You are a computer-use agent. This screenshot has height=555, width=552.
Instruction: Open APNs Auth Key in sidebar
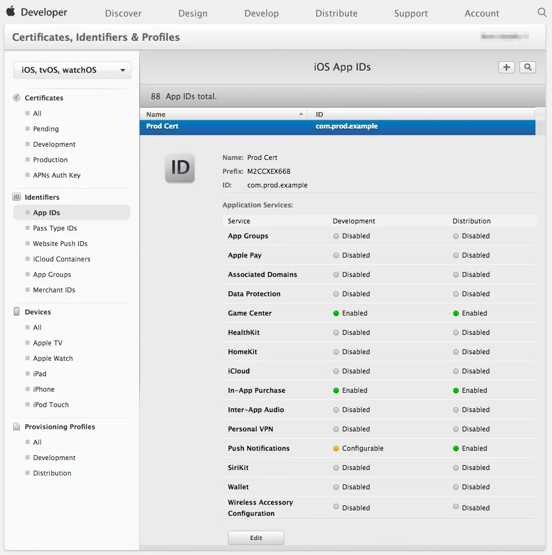coord(56,175)
